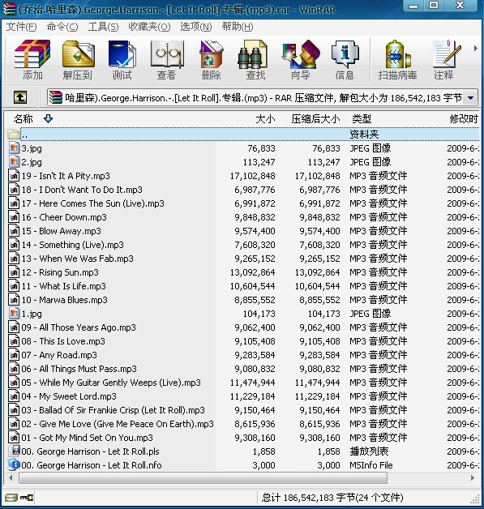The height and width of the screenshot is (509, 484).
Task: Select '01 - Got My Mind Set On You.mp3'
Action: (87, 438)
